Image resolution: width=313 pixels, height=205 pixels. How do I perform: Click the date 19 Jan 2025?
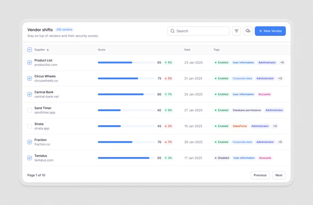[193, 126]
